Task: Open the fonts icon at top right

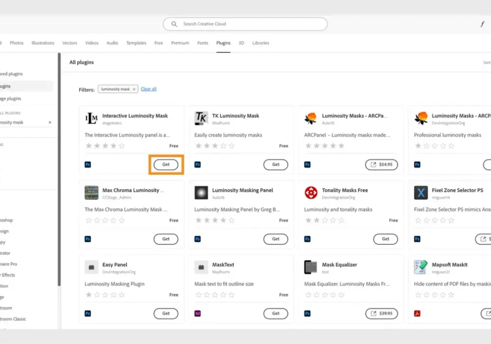Action: [482, 24]
